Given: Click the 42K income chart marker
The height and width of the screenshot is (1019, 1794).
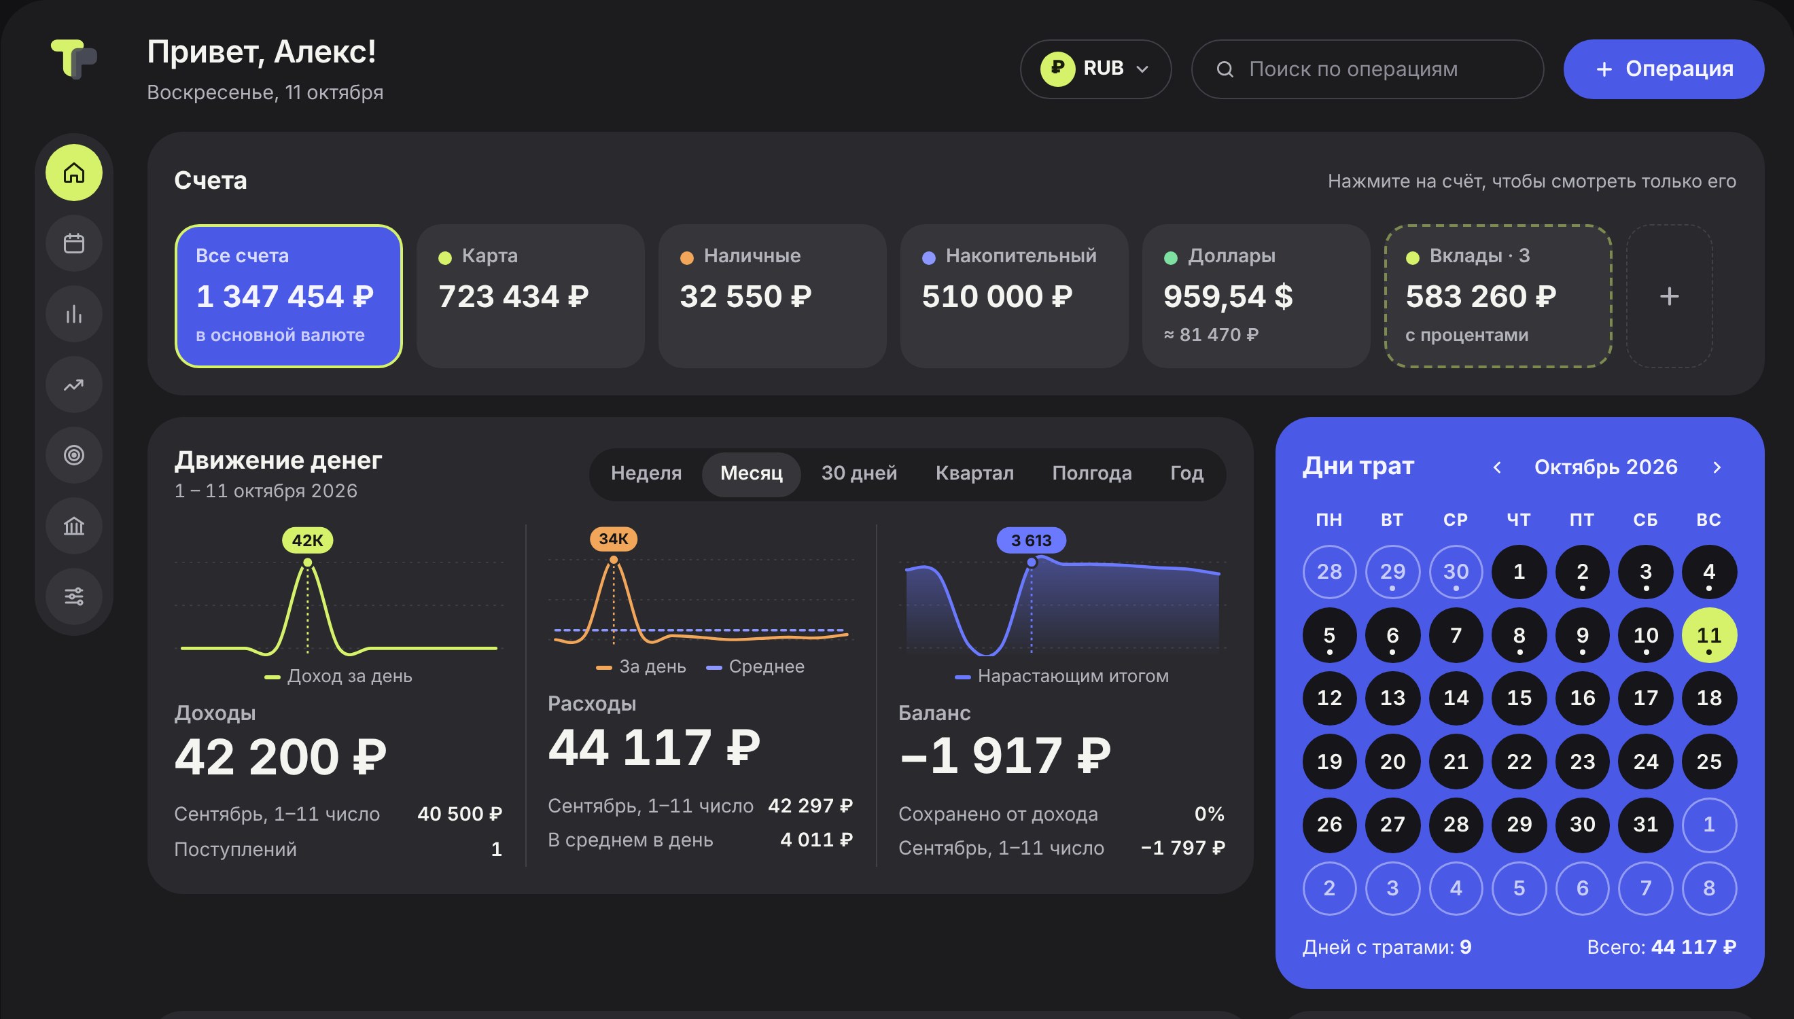Looking at the screenshot, I should pos(307,540).
